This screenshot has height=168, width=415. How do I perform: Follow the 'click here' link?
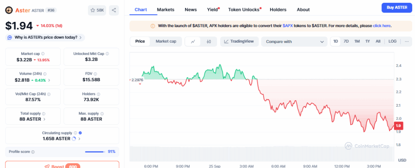pyautogui.click(x=382, y=26)
